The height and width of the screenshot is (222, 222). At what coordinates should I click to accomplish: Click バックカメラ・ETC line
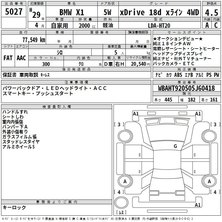pyautogui.click(x=174, y=64)
